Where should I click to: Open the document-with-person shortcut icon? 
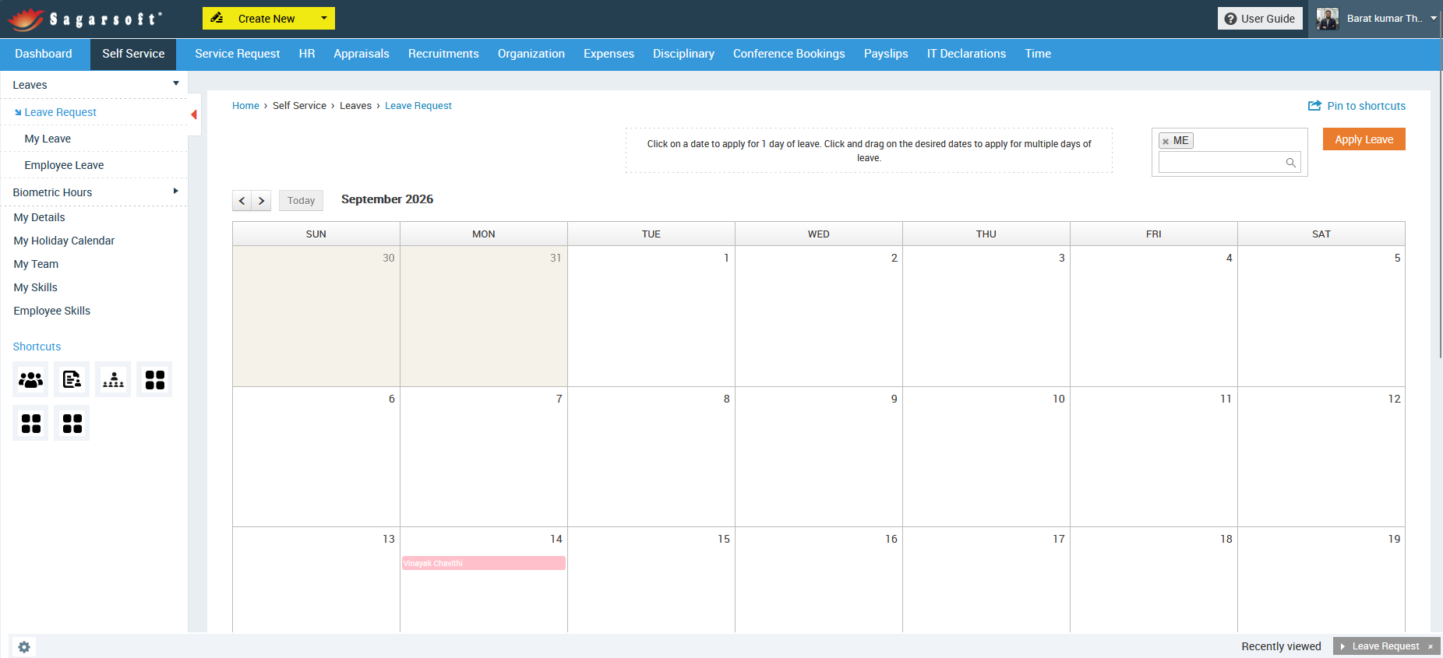click(x=72, y=379)
